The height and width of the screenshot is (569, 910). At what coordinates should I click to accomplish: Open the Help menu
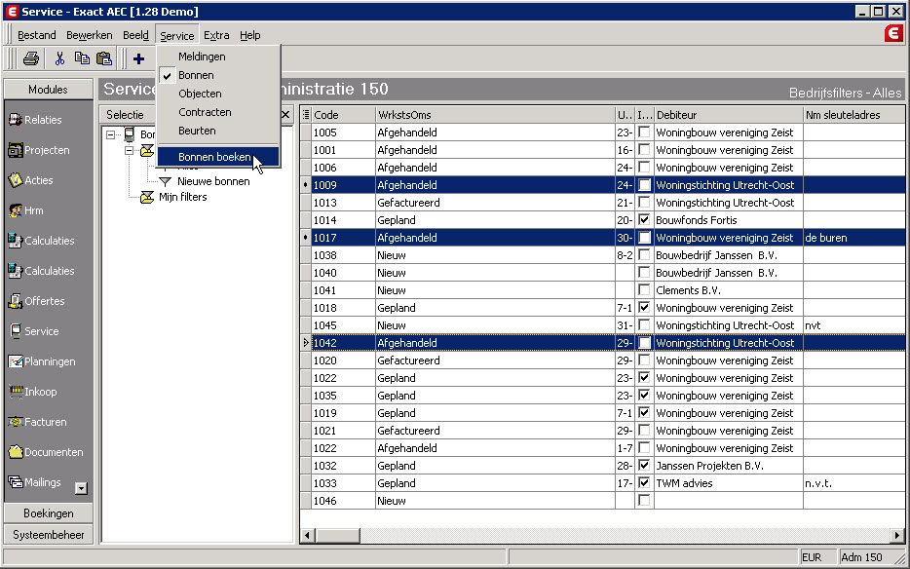point(250,35)
